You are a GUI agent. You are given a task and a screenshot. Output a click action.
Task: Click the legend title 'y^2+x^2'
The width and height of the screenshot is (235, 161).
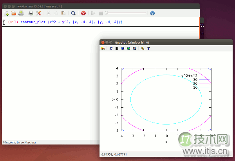pyautogui.click(x=189, y=76)
